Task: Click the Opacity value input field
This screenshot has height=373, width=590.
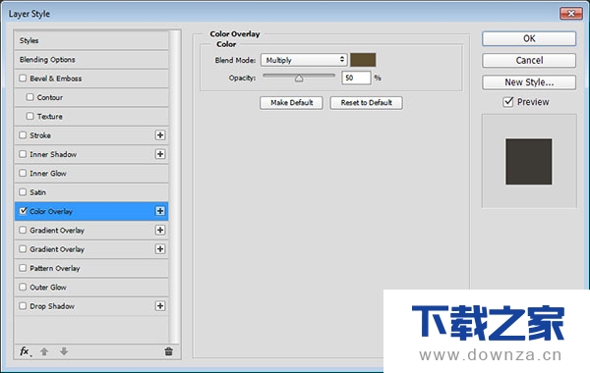Action: tap(356, 78)
